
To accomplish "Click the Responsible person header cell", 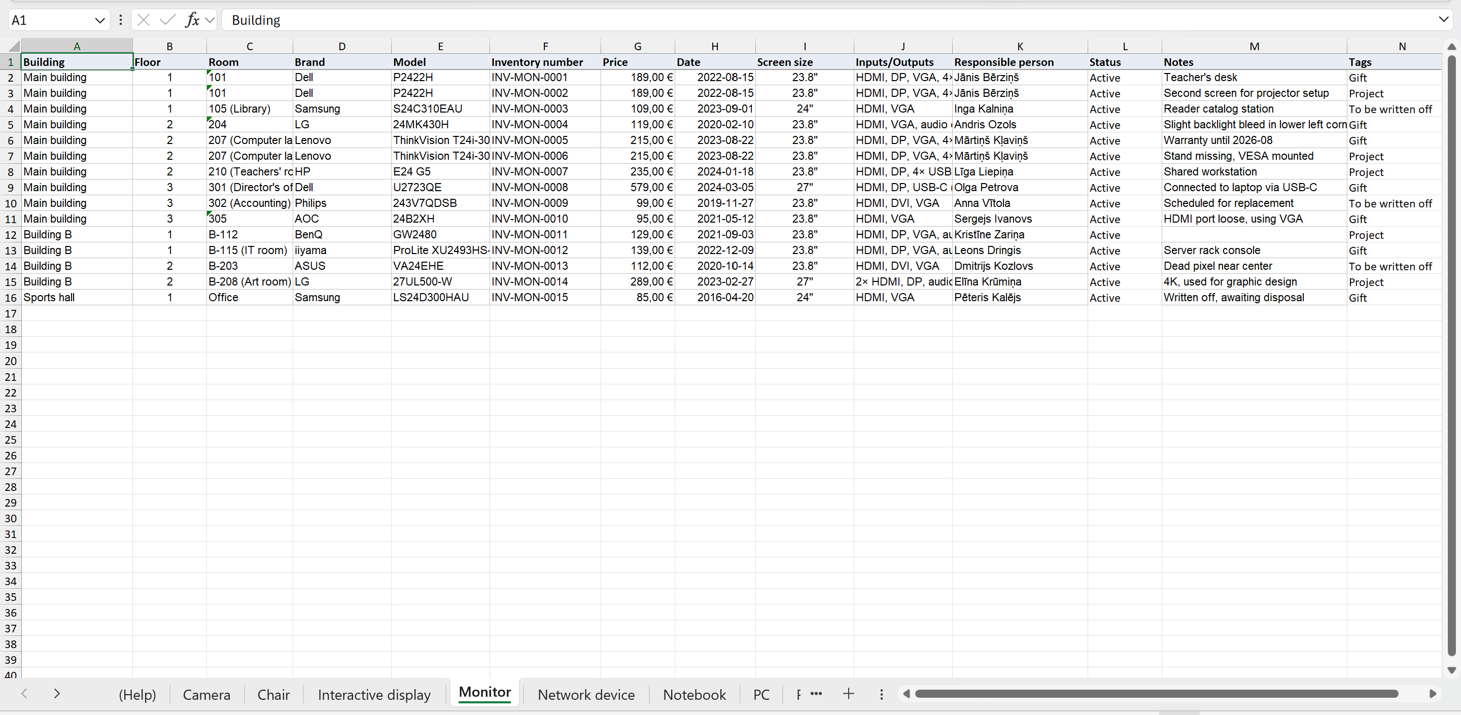I will [1020, 62].
